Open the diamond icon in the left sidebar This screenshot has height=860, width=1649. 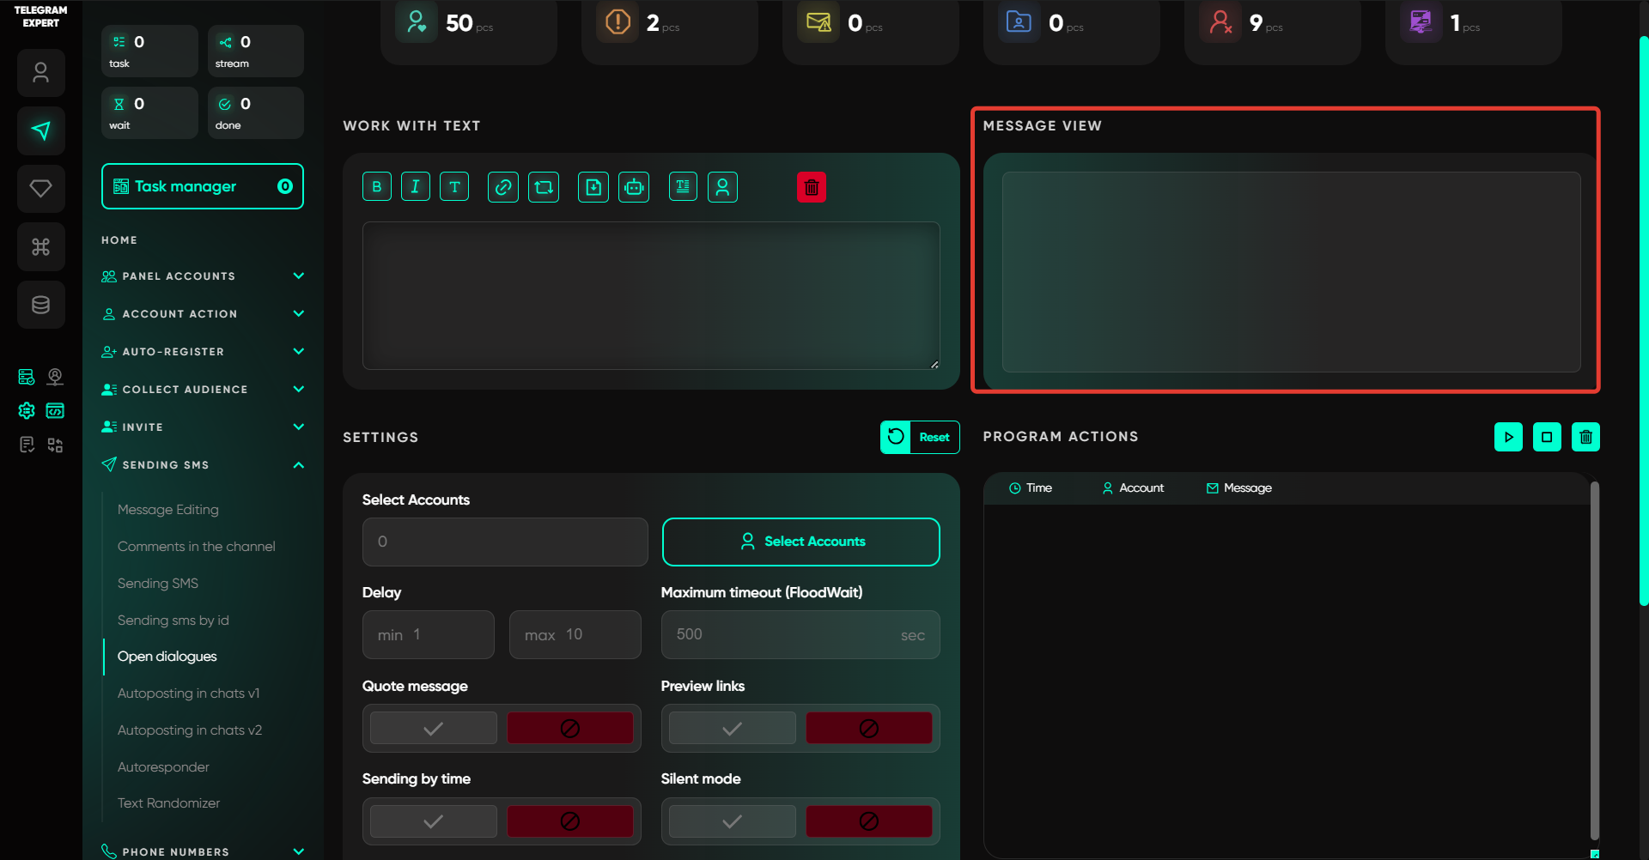pos(41,189)
